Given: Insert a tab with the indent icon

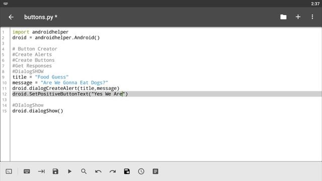Looking at the screenshot, I should point(41,171).
